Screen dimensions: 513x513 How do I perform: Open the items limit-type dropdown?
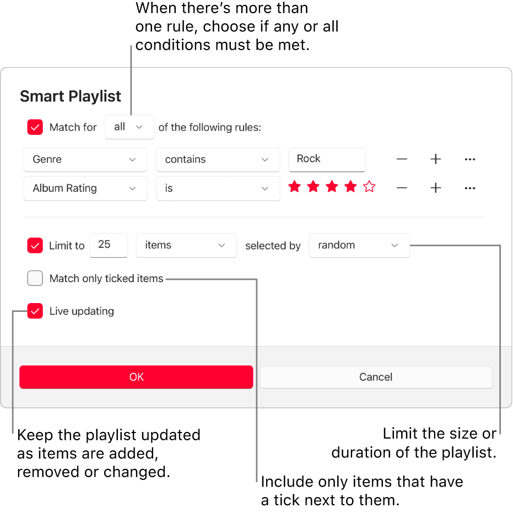click(x=186, y=245)
